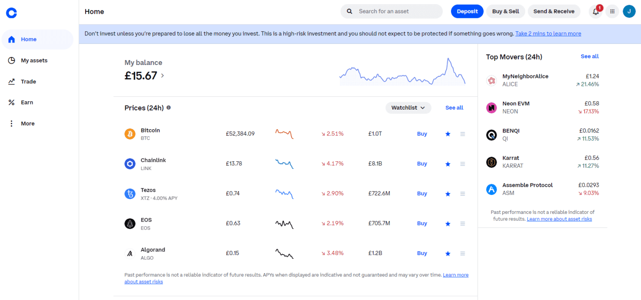Click the BENQI token icon
This screenshot has height=300, width=641.
(492, 135)
